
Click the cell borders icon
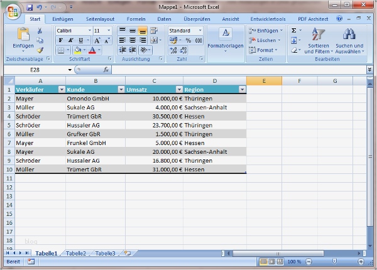pyautogui.click(x=60, y=50)
